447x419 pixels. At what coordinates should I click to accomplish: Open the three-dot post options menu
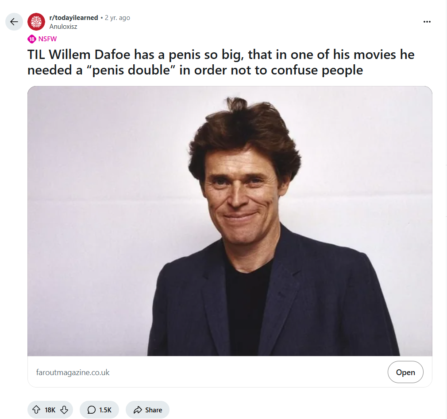(x=427, y=22)
